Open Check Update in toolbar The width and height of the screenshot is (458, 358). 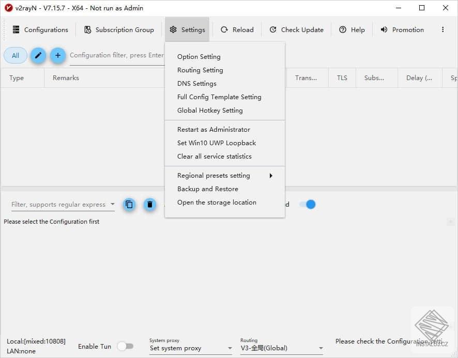pos(297,29)
